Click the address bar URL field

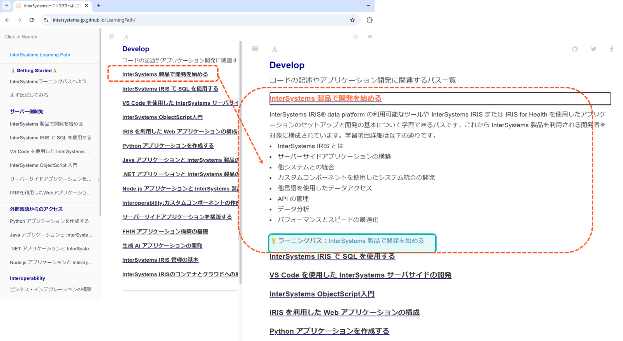tap(195, 20)
